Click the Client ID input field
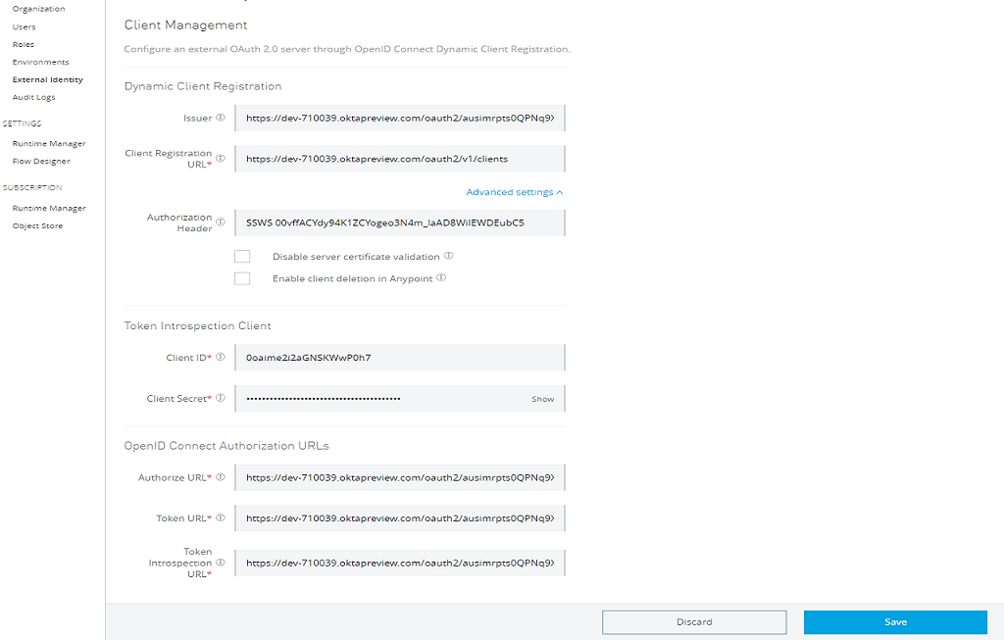Viewport: 1004px width, 640px height. 400,358
